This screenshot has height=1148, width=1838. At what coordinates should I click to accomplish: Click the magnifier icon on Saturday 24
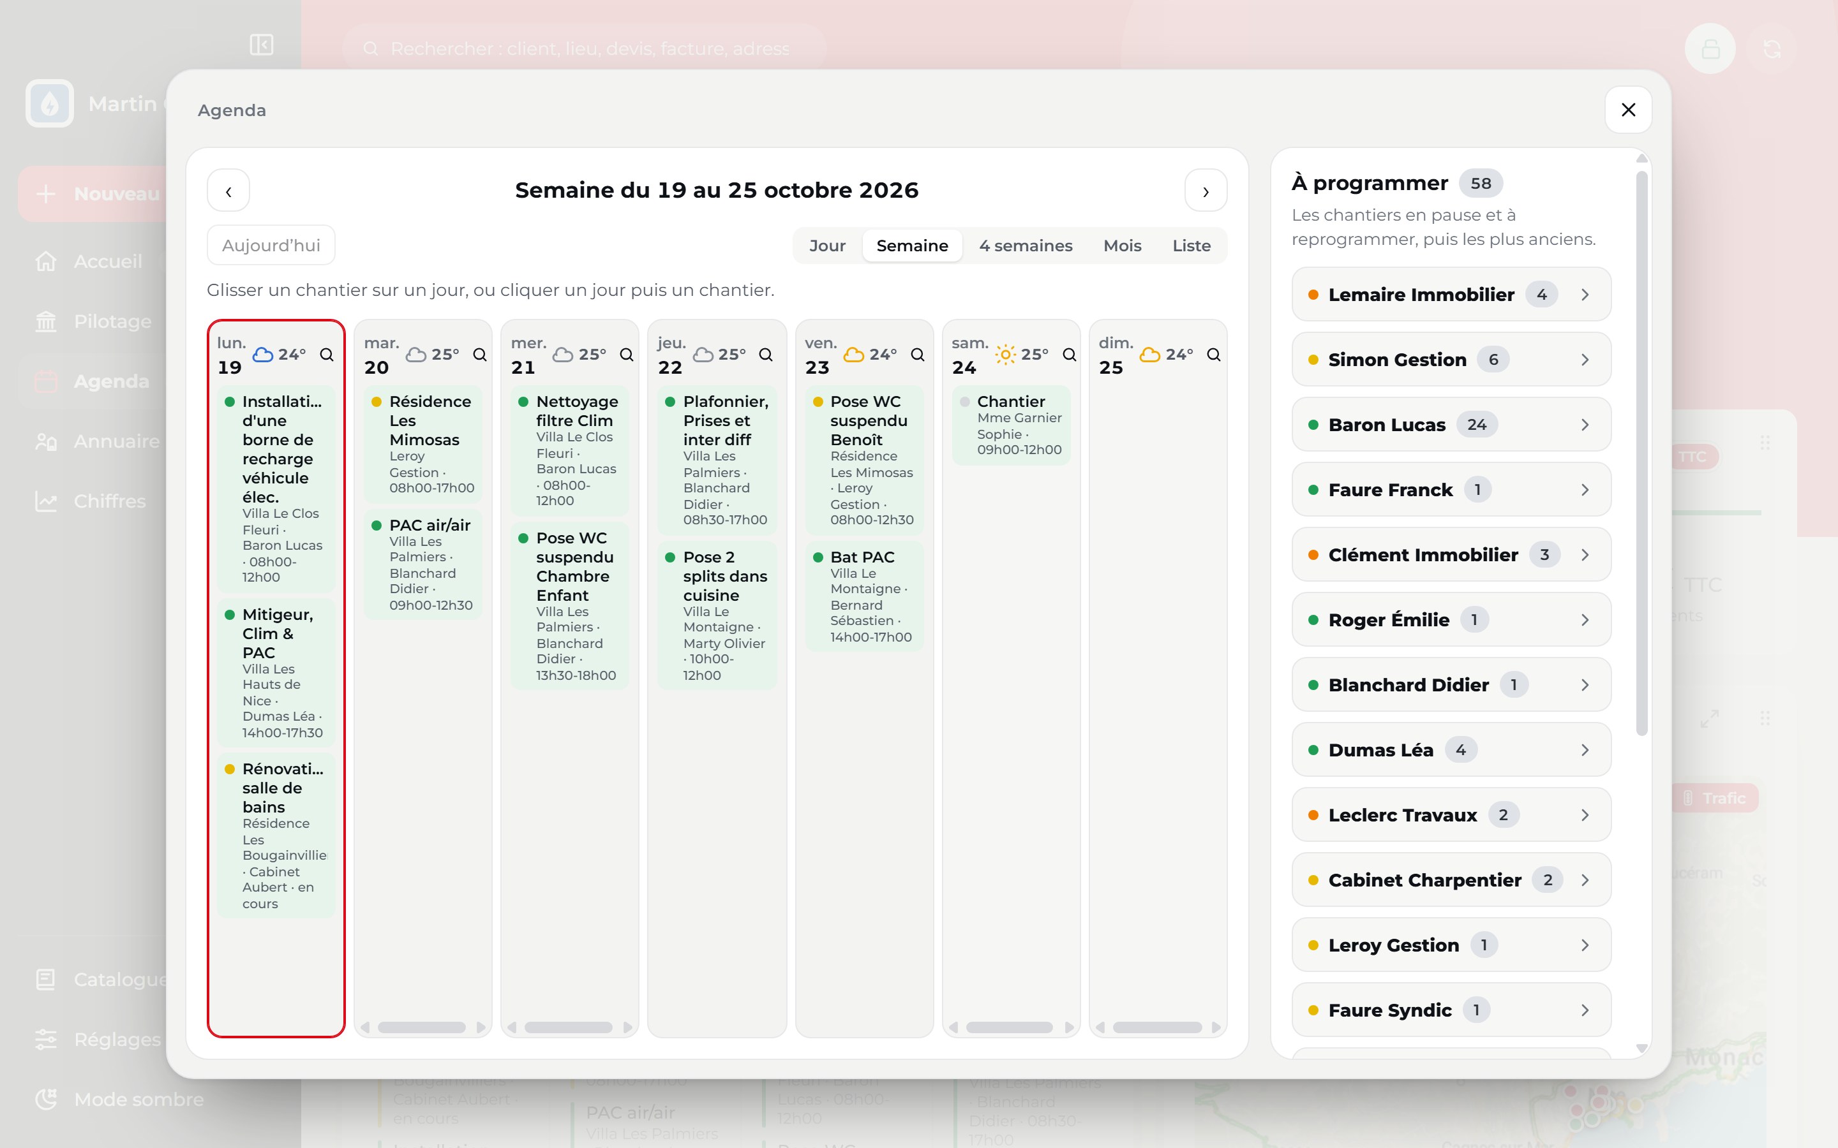coord(1070,355)
